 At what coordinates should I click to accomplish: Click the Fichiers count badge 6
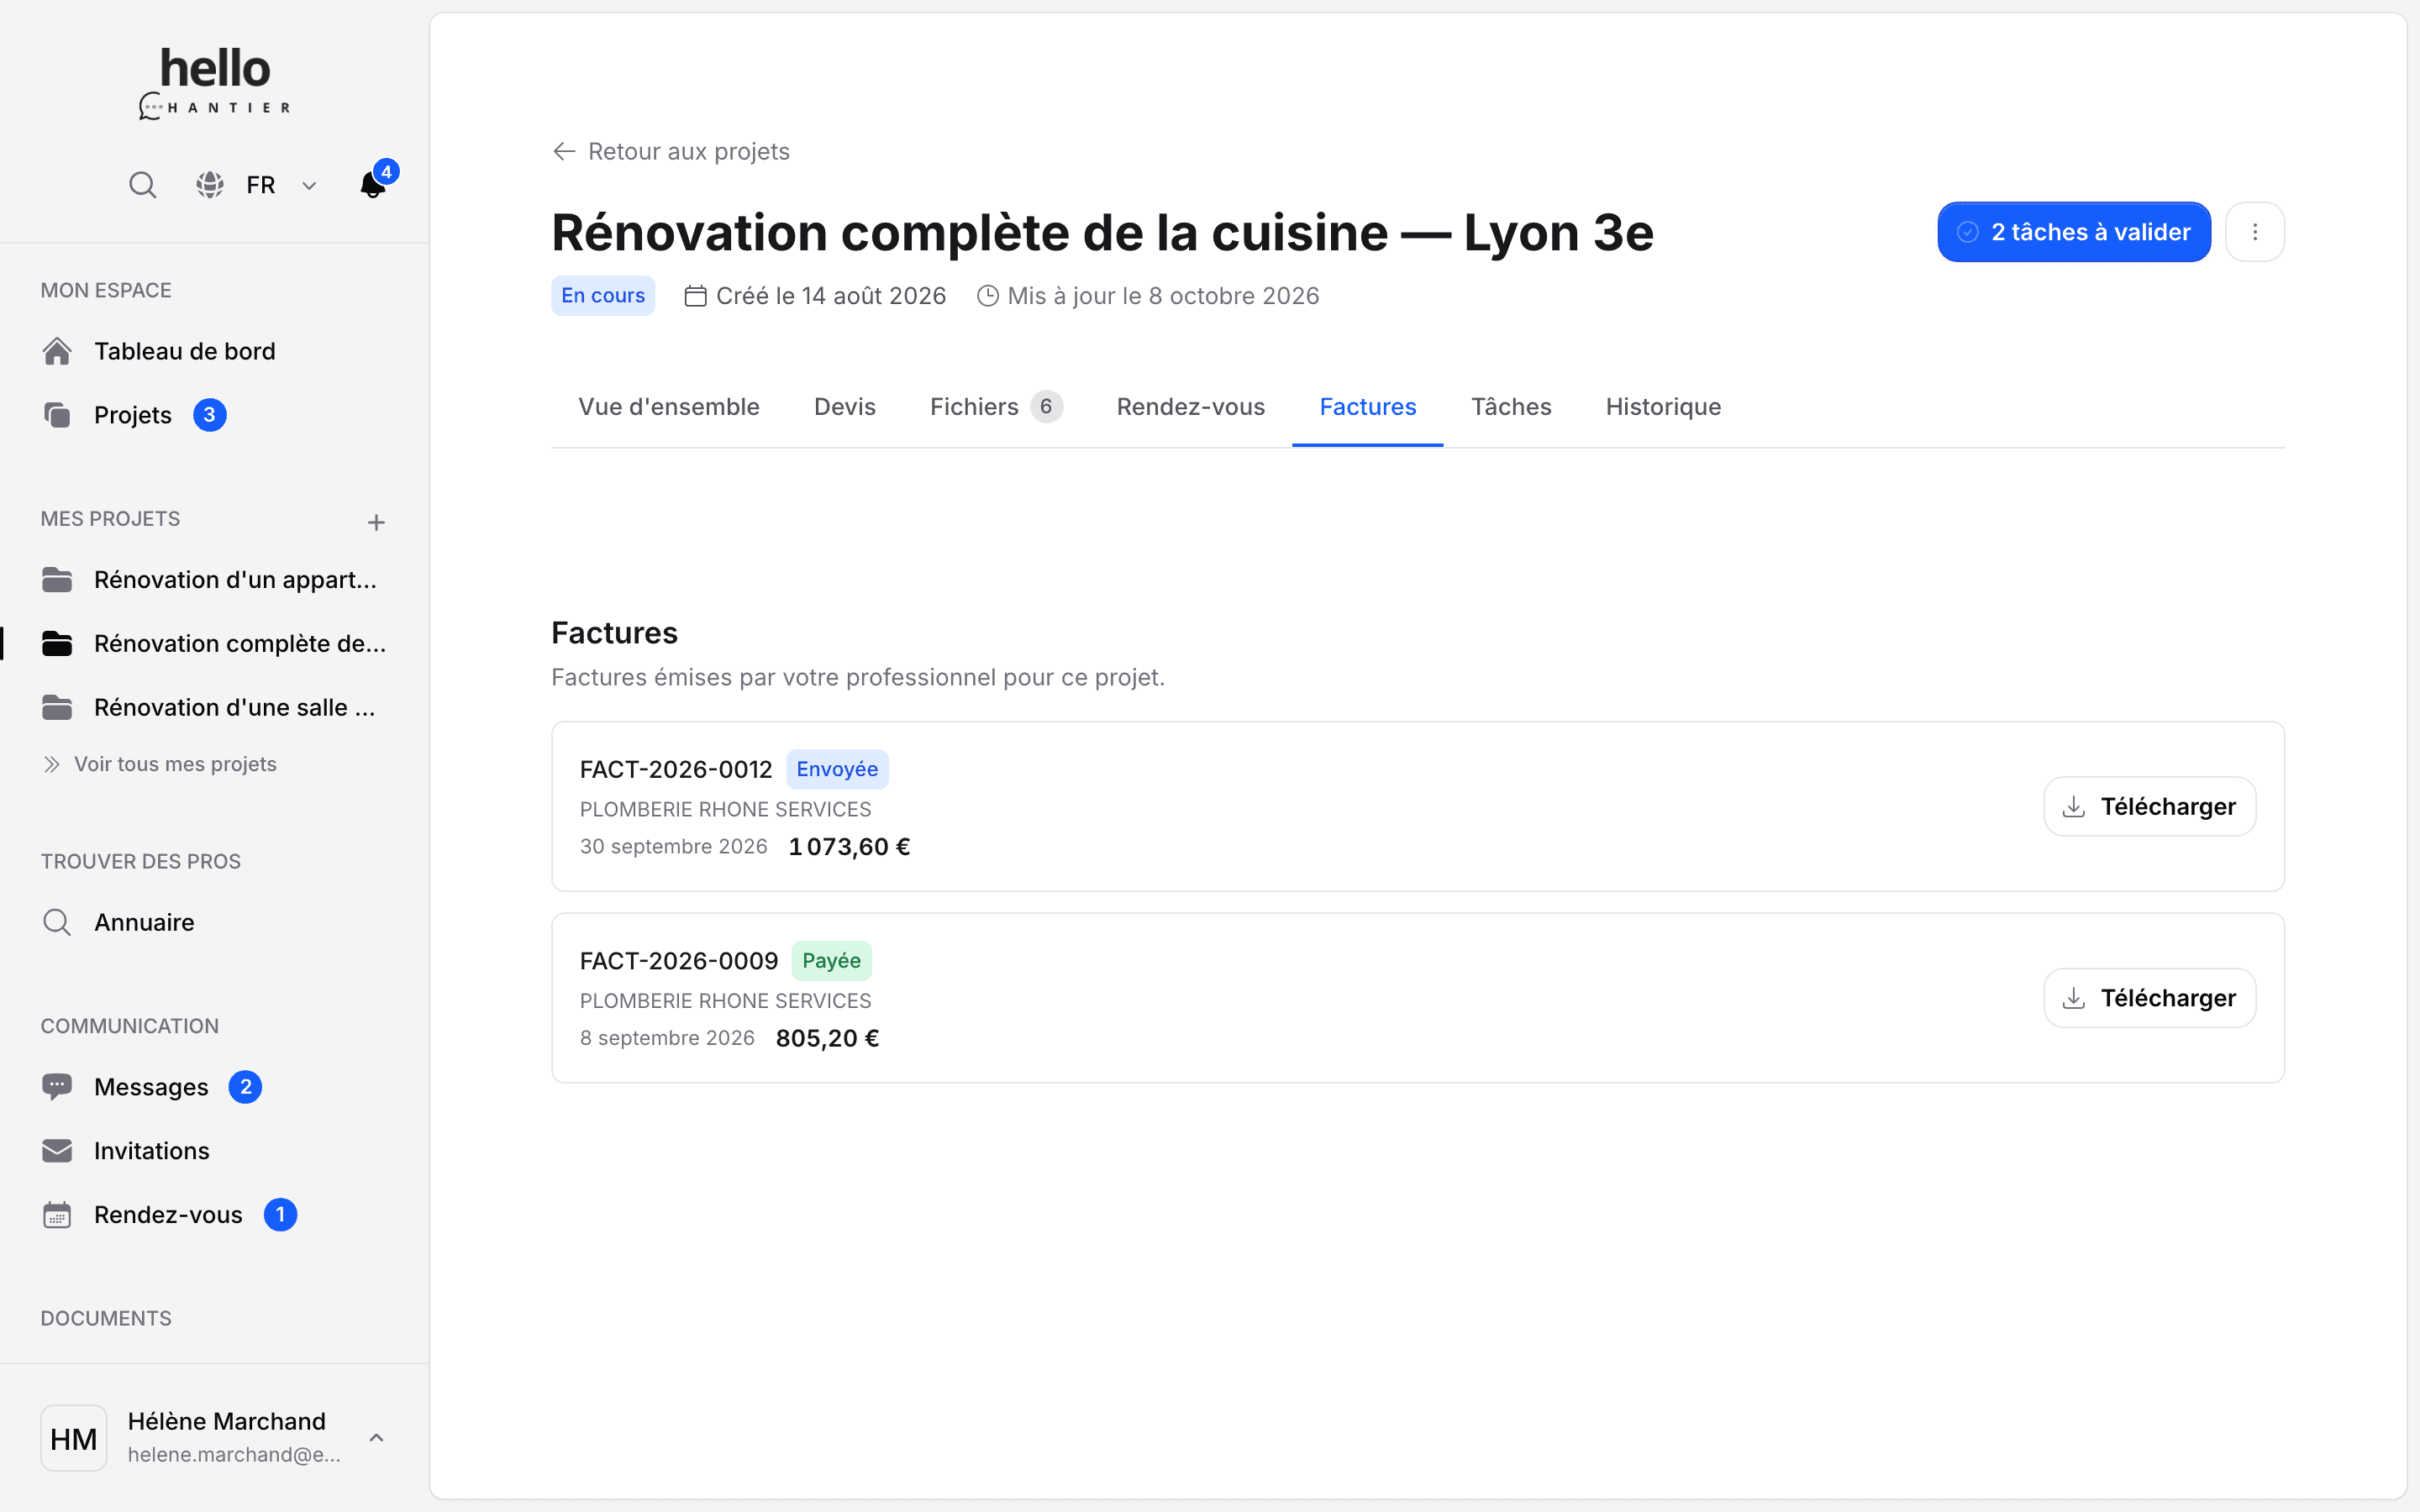(x=1046, y=407)
